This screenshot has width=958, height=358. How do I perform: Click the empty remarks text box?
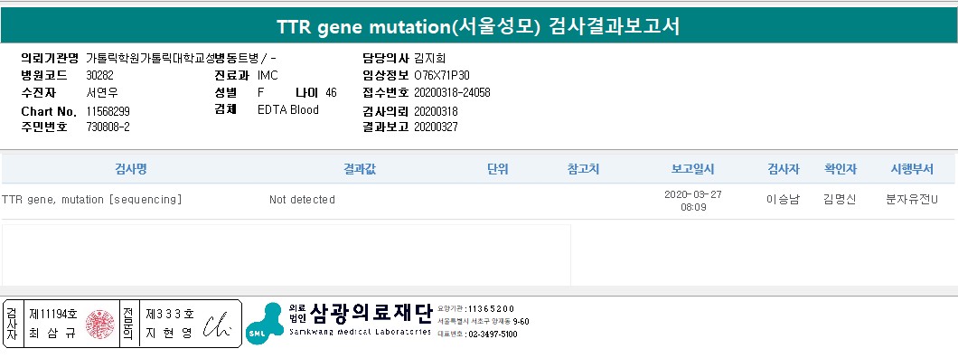click(x=286, y=255)
